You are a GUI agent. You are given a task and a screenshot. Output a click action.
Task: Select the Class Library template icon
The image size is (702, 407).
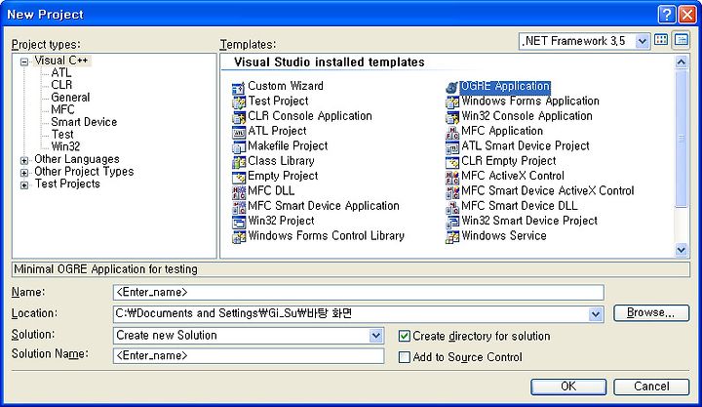(x=239, y=162)
